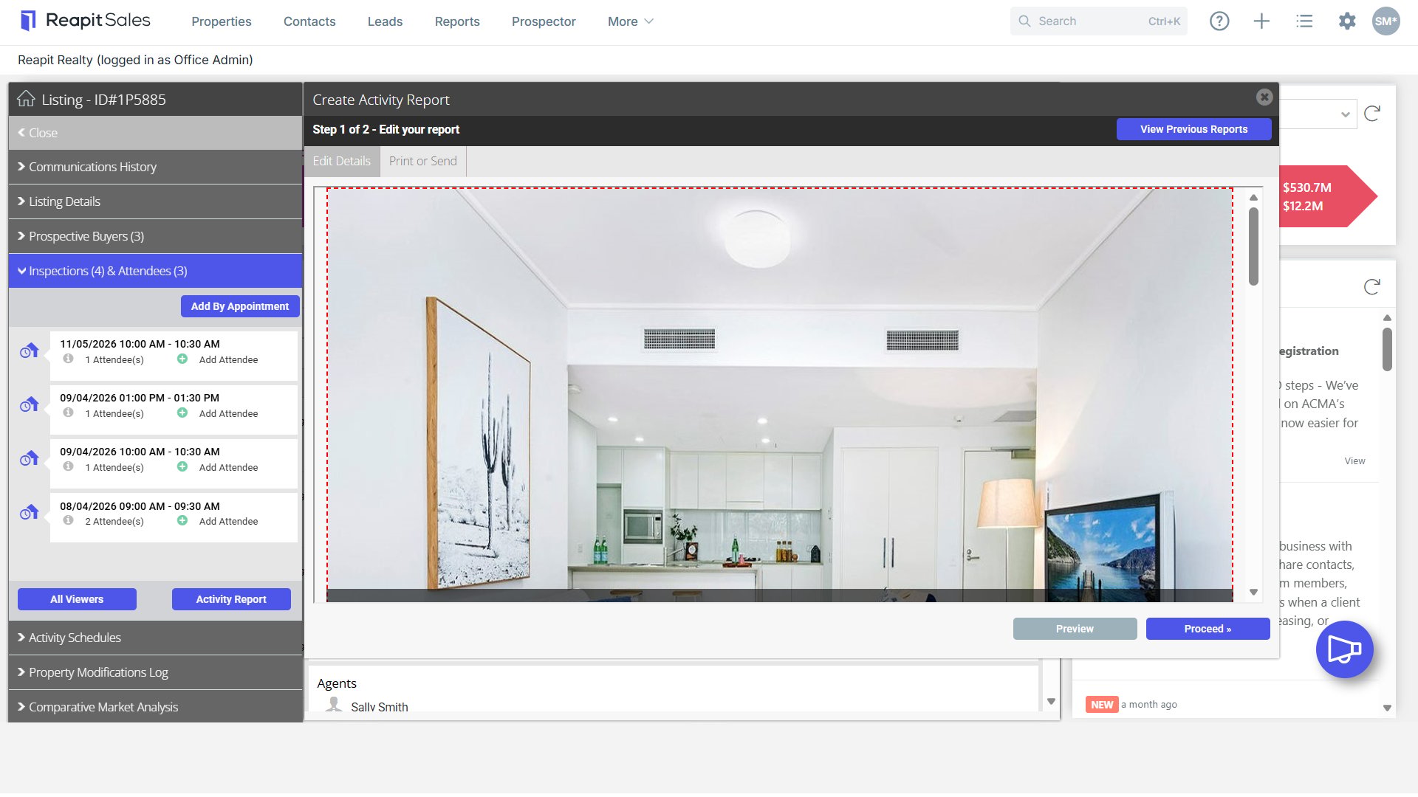This screenshot has height=797, width=1418.
Task: Open the Prospector menu item
Action: [544, 21]
